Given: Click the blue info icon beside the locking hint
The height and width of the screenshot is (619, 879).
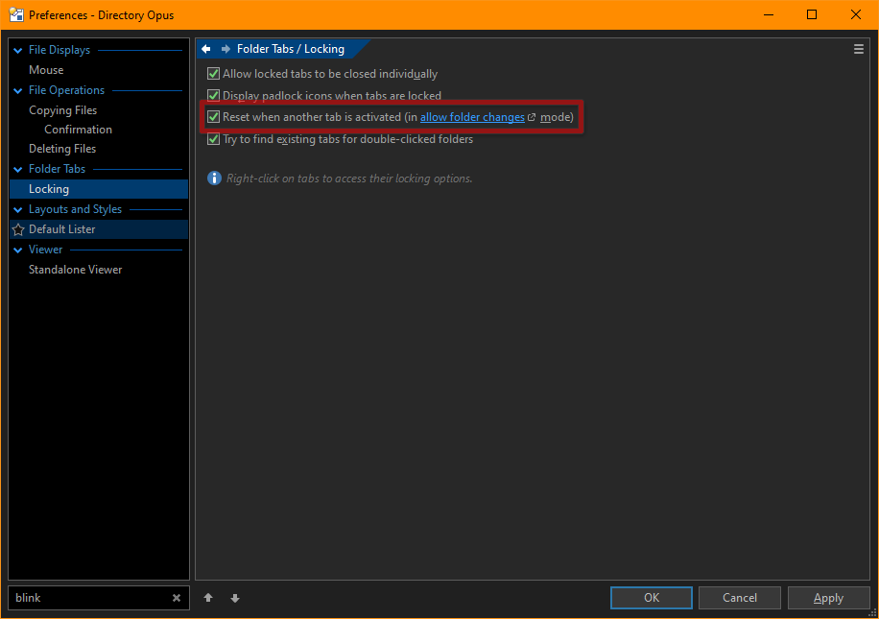Looking at the screenshot, I should [x=214, y=179].
